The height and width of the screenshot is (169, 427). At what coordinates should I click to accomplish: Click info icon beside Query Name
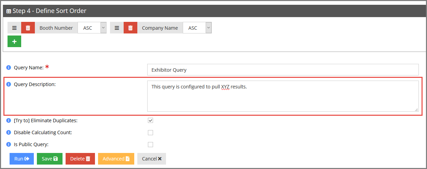tap(9, 68)
